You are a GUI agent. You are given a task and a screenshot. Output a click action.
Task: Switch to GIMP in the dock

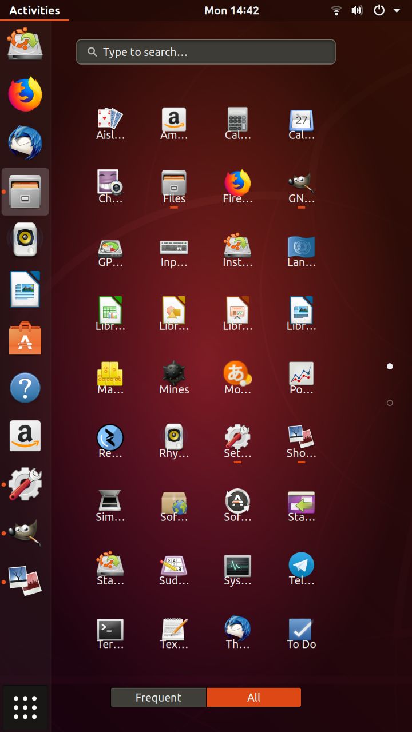pos(25,533)
